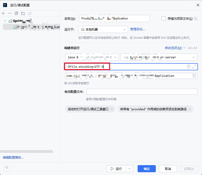
Task: Click the remove configuration minus icon
Action: coord(10,13)
